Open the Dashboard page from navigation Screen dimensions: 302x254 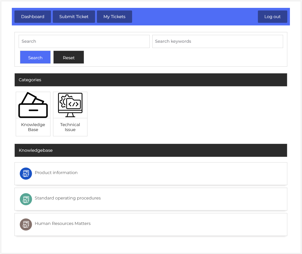pyautogui.click(x=33, y=17)
